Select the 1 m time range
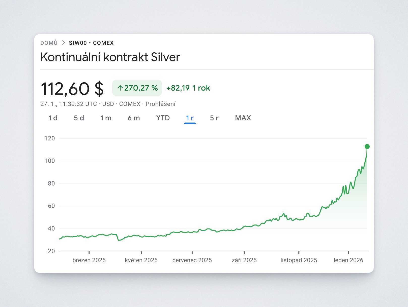This screenshot has height=307, width=408. tap(106, 118)
